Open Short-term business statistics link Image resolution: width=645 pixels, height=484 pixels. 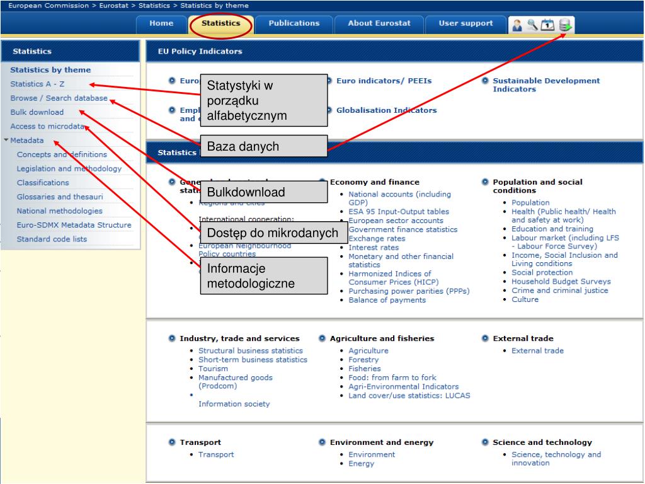coord(253,360)
